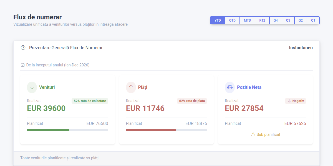
Task: Click the red Plăți arrow icon
Action: point(131,87)
